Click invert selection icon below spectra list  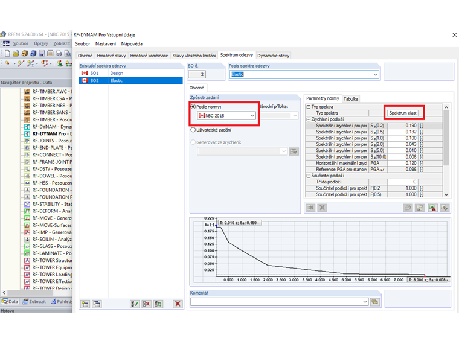[x=158, y=304]
